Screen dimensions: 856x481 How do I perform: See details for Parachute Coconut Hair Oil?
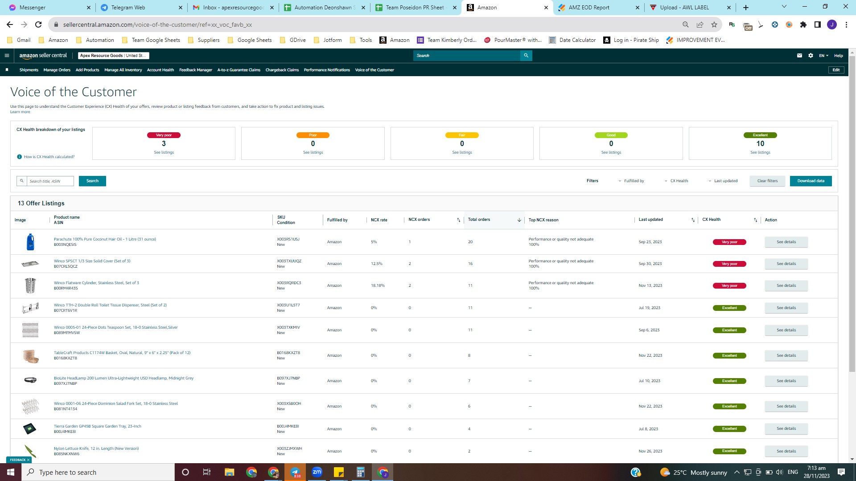[x=786, y=242]
